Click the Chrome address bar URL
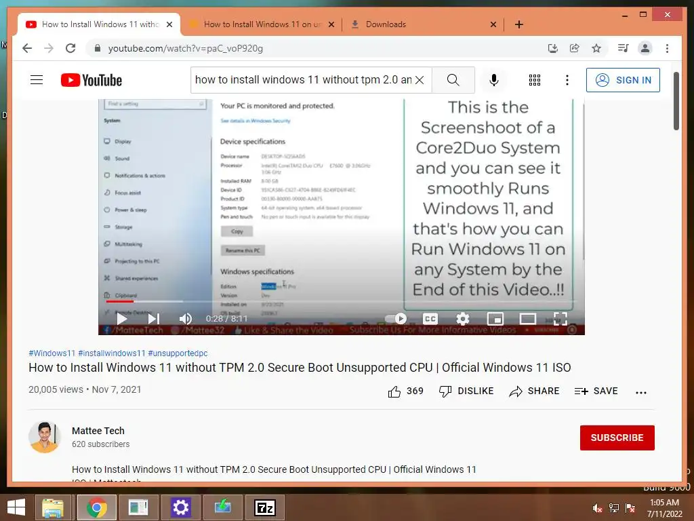The height and width of the screenshot is (521, 694). tap(186, 48)
